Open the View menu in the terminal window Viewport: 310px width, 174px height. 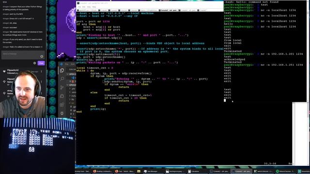pos(89,7)
